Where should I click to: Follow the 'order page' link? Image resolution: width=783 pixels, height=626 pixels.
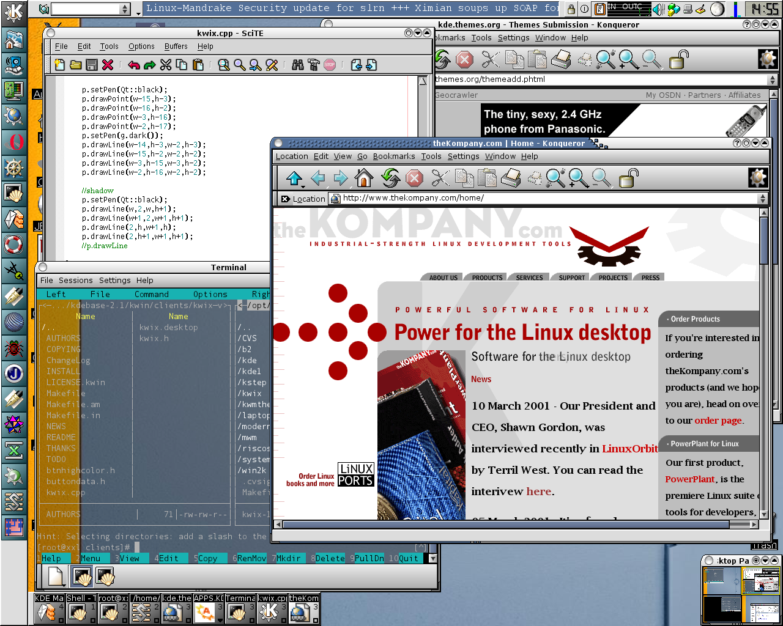(x=718, y=421)
